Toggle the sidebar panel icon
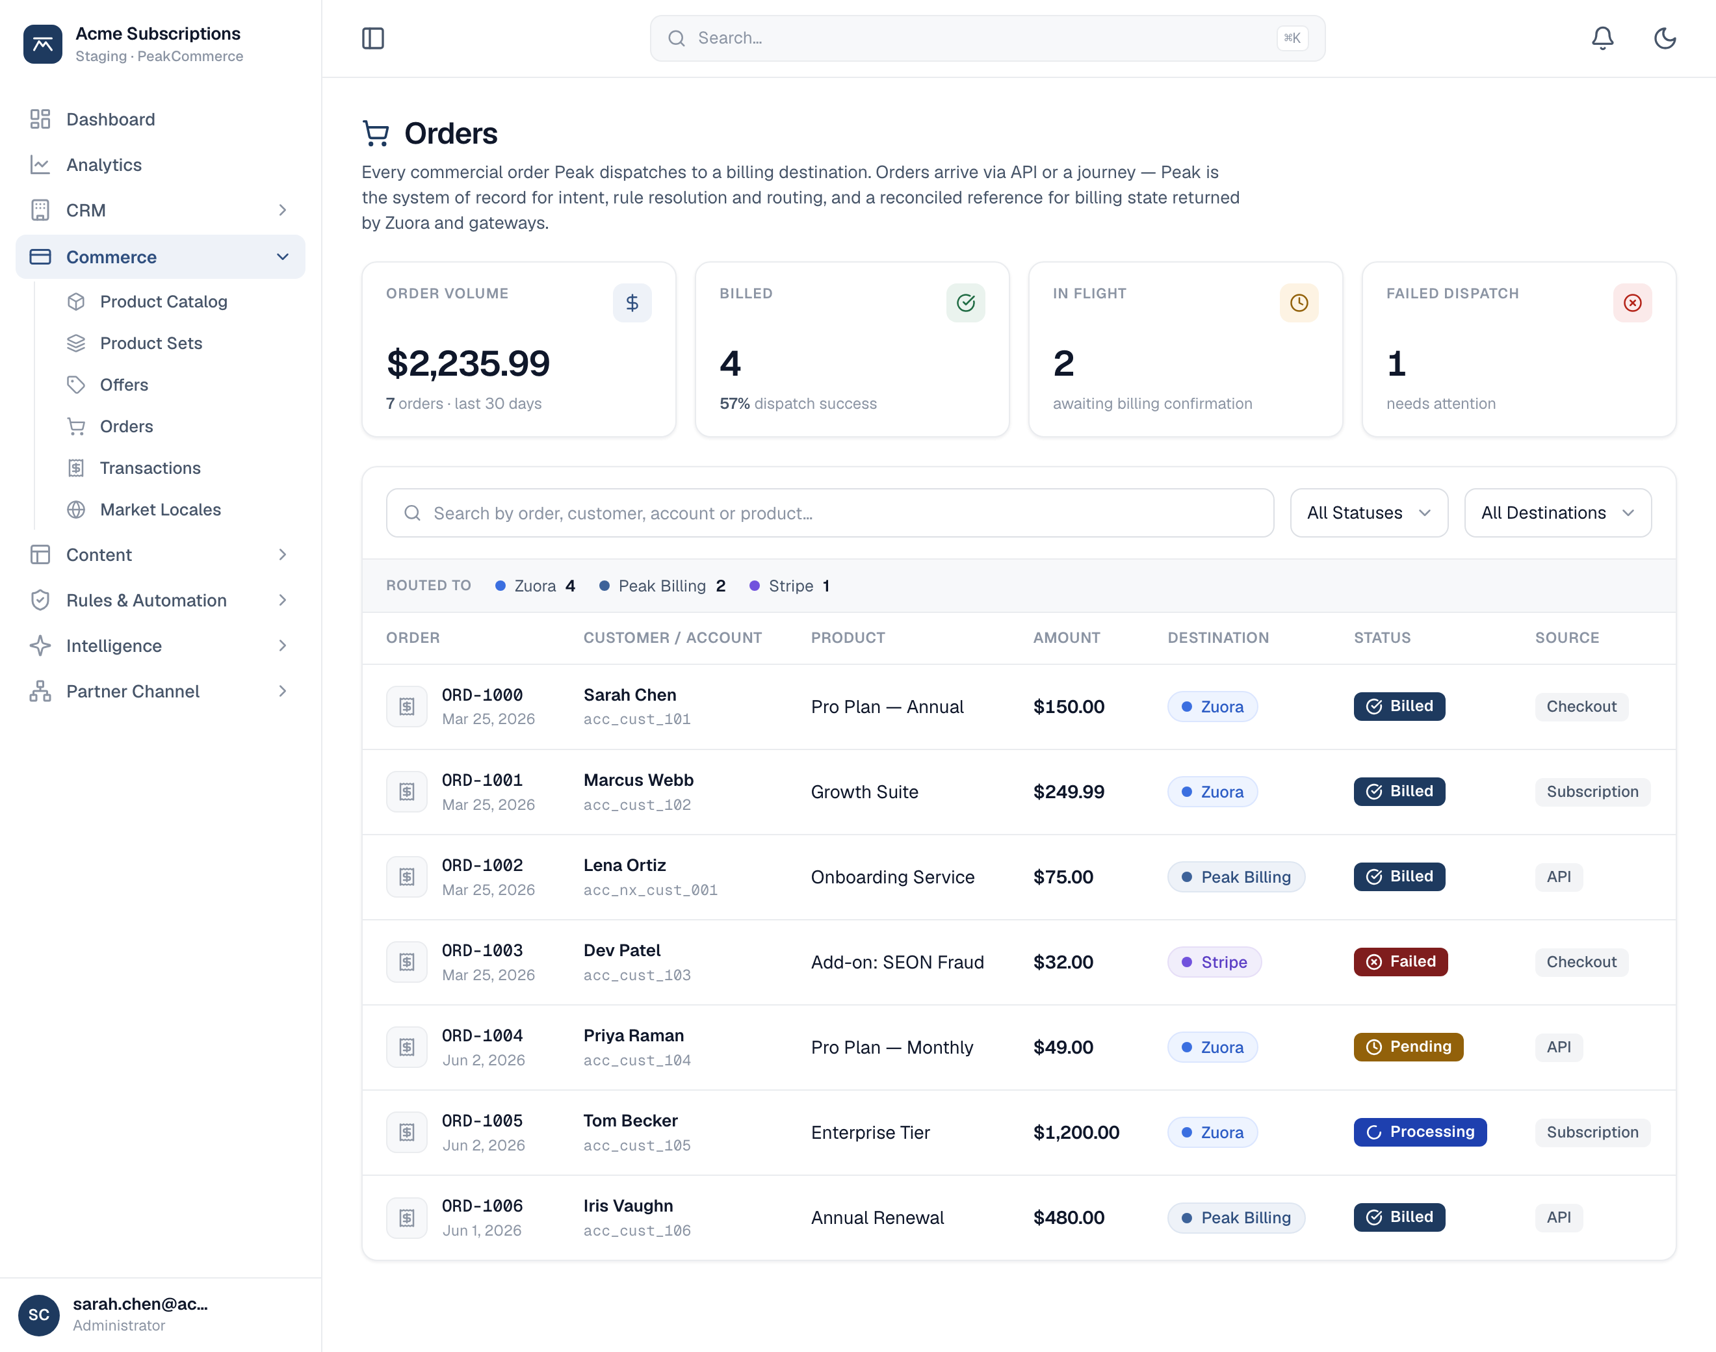The height and width of the screenshot is (1352, 1716). point(373,38)
